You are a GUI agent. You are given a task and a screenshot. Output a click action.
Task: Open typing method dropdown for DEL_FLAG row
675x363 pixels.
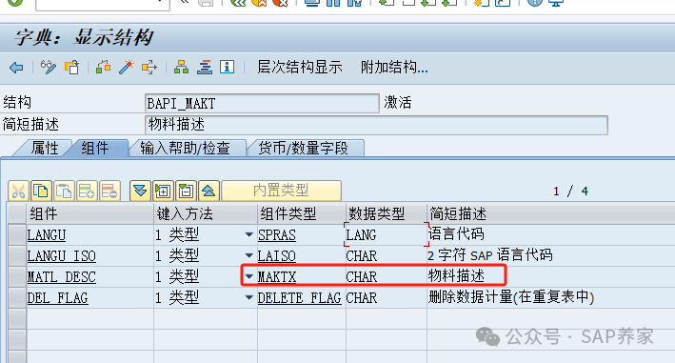point(248,297)
